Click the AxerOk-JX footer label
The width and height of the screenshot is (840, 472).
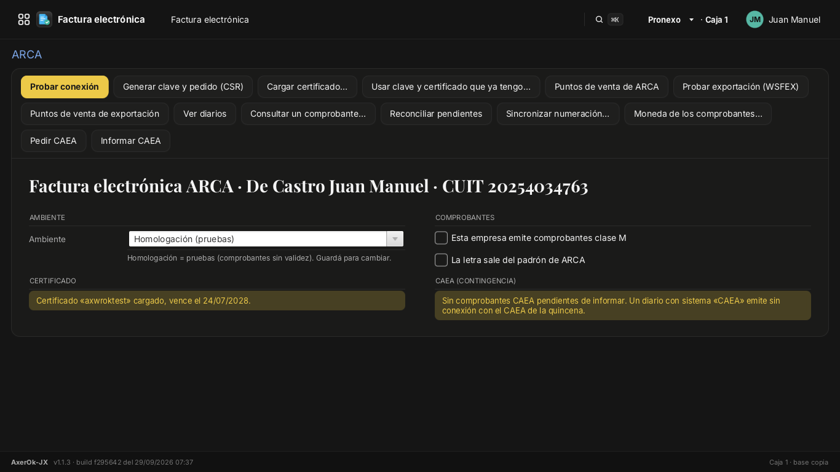pos(30,462)
